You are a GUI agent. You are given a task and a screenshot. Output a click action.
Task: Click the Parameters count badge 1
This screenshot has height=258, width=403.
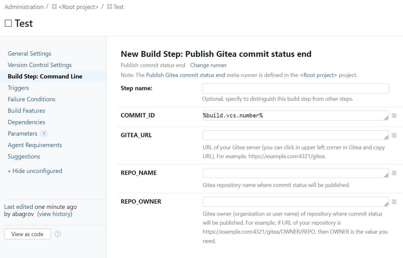tap(44, 133)
